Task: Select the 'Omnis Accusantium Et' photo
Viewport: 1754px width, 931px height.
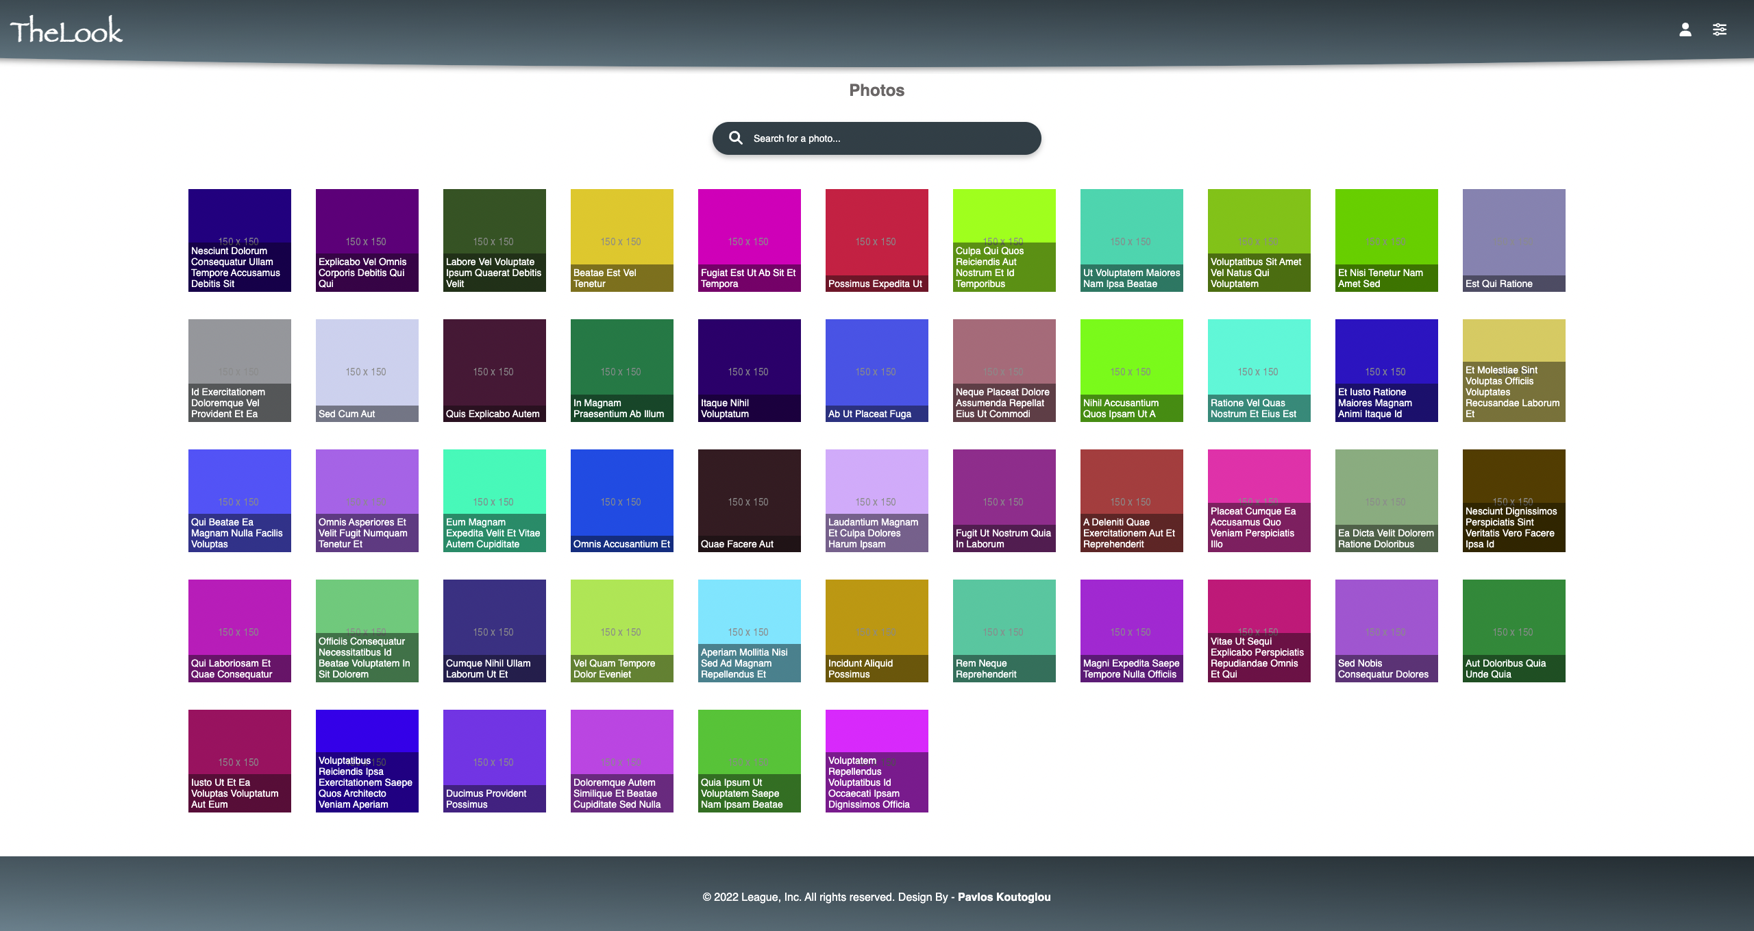Action: tap(621, 500)
